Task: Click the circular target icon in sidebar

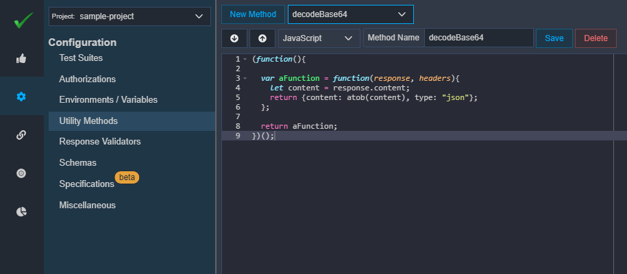Action: pos(21,173)
